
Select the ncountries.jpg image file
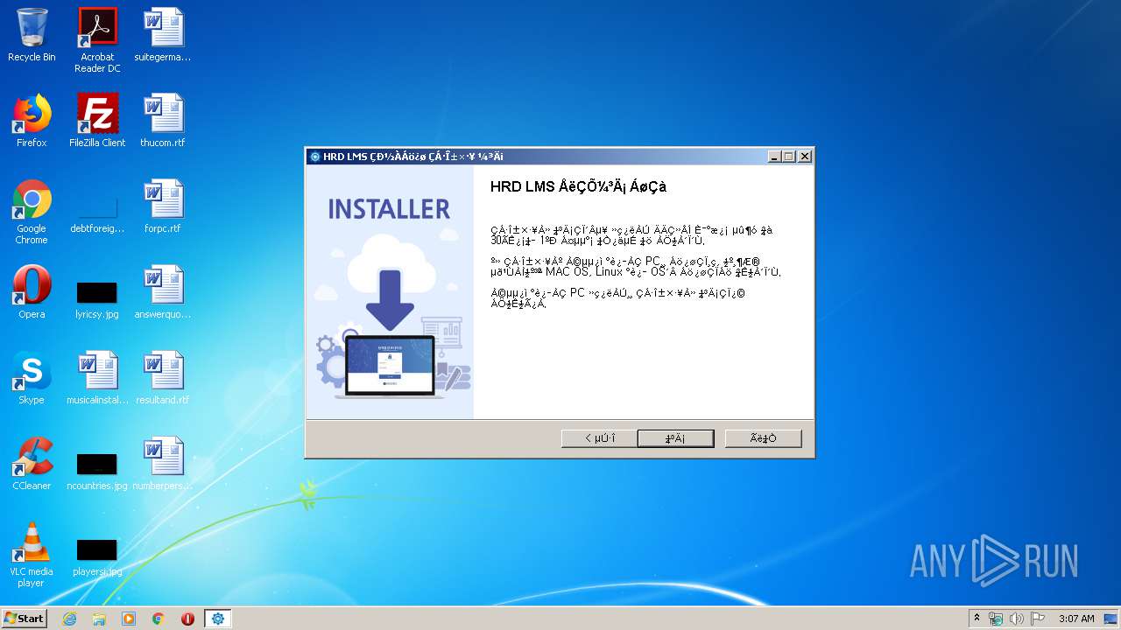coord(97,472)
